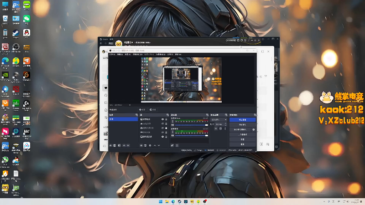
Task: Toggle lock on monitor capture source row
Action: point(166,137)
